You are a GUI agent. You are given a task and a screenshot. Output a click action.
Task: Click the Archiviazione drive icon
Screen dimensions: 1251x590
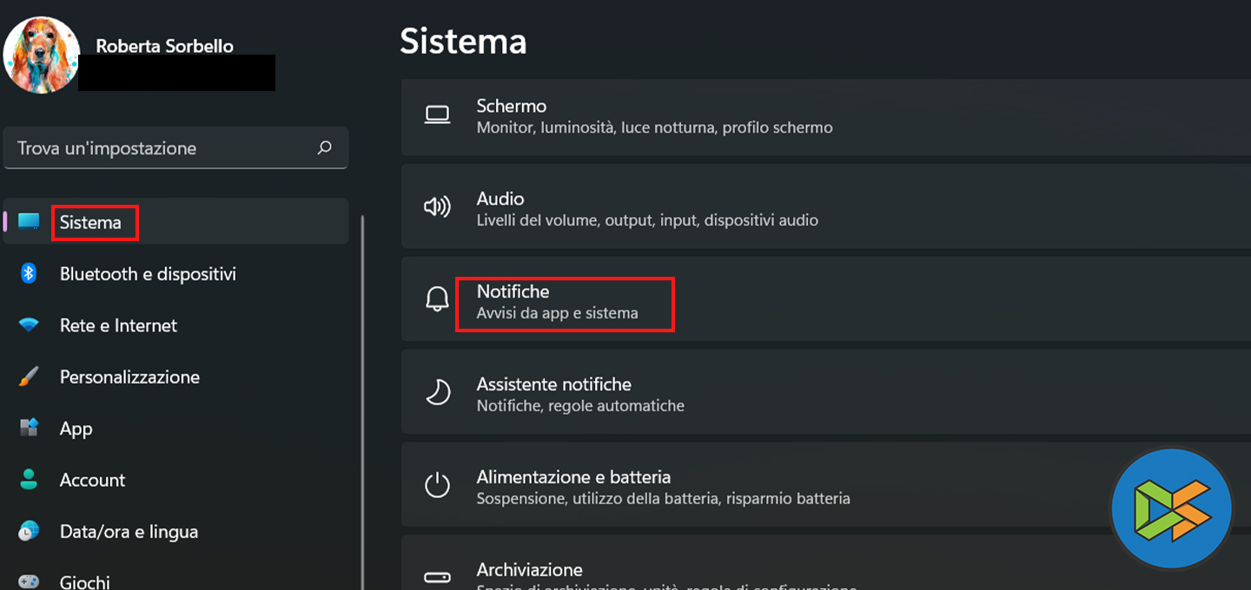[x=437, y=577]
